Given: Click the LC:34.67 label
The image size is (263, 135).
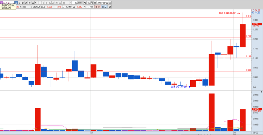Looking at the screenshot, I should [256, 10].
